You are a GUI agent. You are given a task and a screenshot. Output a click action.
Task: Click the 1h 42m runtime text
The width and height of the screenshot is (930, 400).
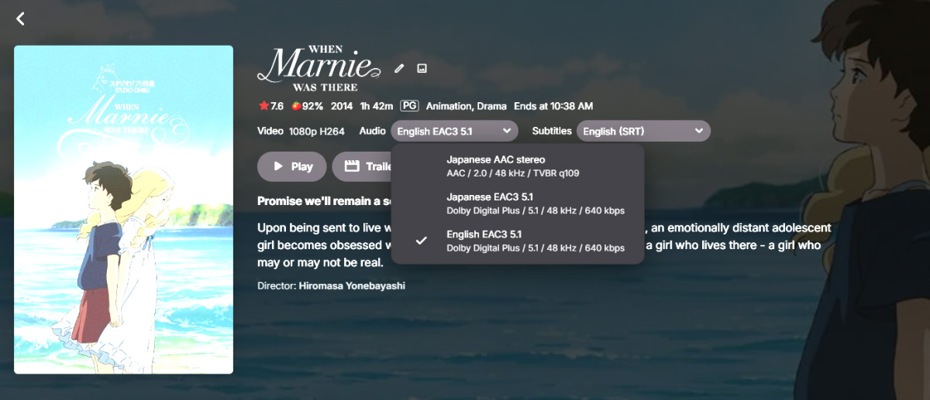(377, 106)
